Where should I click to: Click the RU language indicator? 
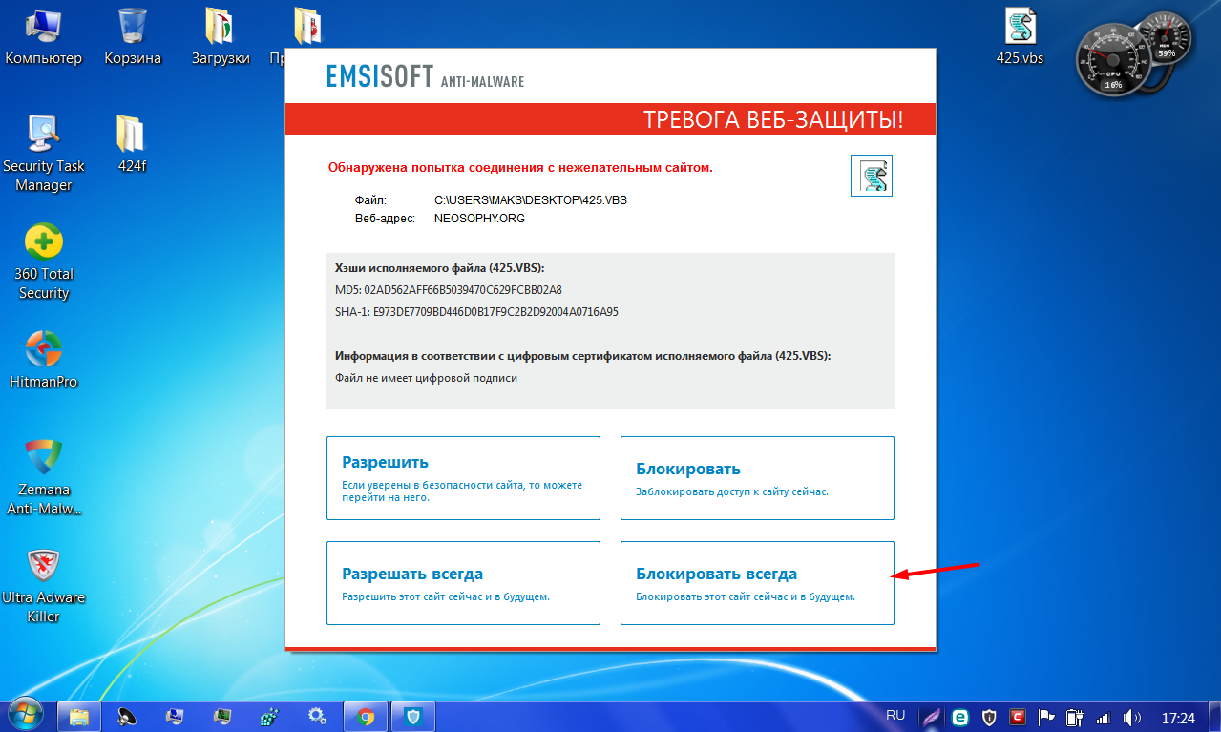(895, 715)
